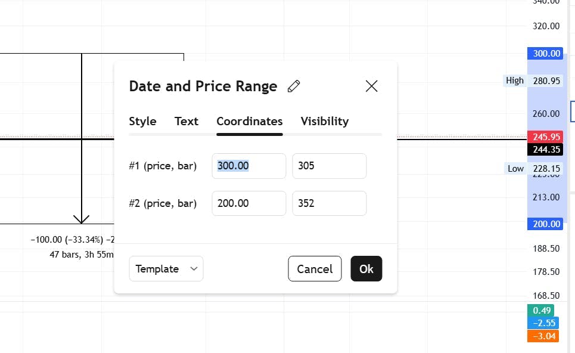The width and height of the screenshot is (575, 353).
Task: Click the #2 price field showing 200.00
Action: pos(249,203)
